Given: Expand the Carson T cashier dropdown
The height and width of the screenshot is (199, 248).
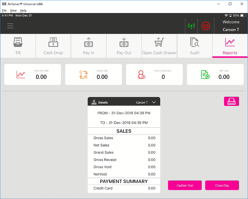Looking at the screenshot, I should (154, 102).
